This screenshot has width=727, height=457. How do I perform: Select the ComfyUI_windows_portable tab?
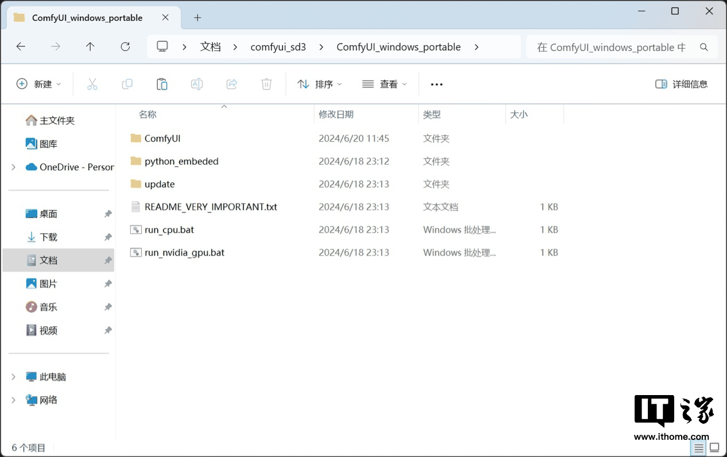coord(87,18)
